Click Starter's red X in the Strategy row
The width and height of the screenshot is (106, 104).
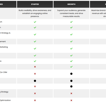(x=35, y=93)
